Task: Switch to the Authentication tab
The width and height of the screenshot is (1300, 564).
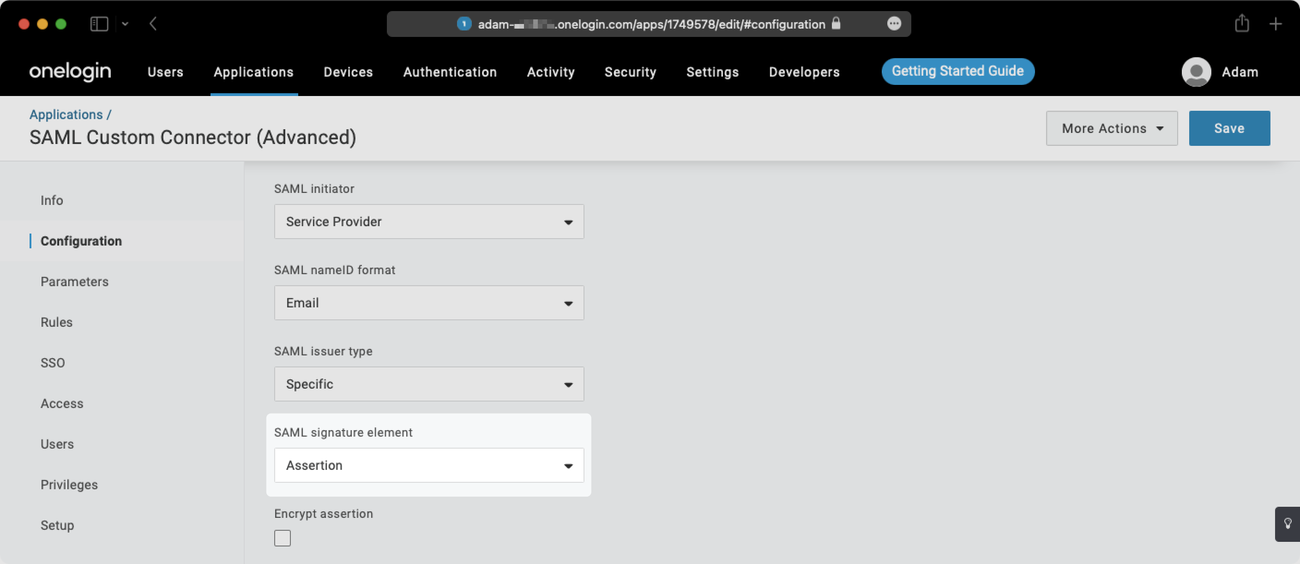Action: click(x=450, y=72)
